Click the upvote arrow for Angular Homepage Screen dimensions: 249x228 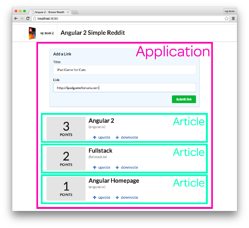tap(95, 197)
